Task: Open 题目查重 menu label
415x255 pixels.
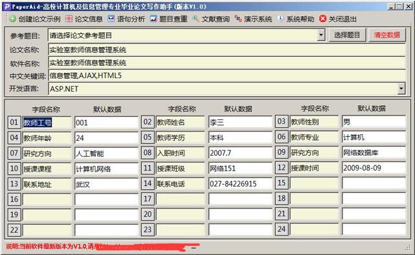Action: pyautogui.click(x=173, y=19)
